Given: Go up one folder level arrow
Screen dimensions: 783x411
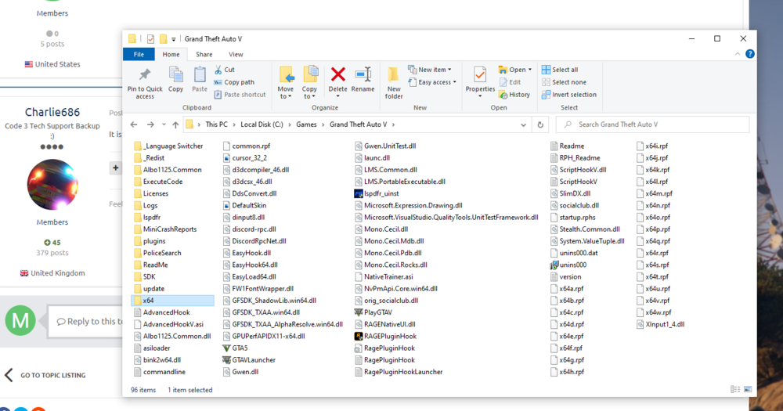Looking at the screenshot, I should pos(175,124).
